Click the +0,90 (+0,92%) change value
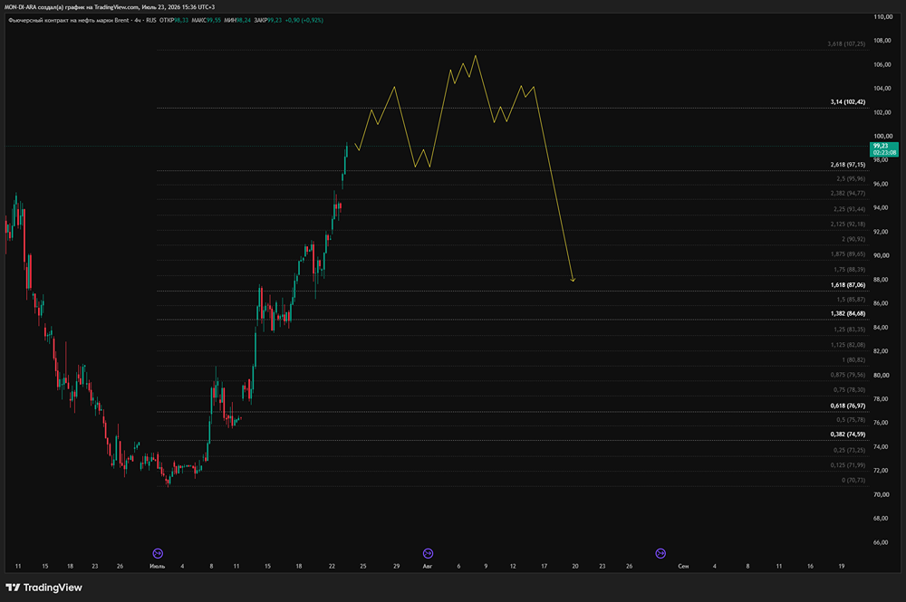Screen dimensions: 906x602 304,20
